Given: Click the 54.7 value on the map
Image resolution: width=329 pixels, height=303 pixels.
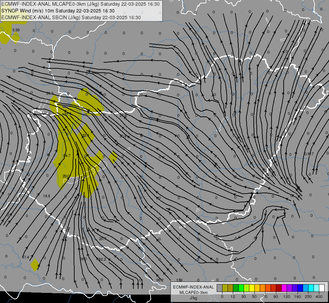Looking at the screenshot, I should point(67,156).
